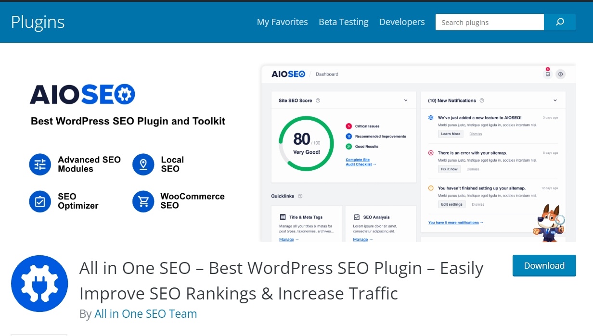Click 'There is an error with your sitemap.' text
Screen dimensions: 593x336
pos(472,153)
